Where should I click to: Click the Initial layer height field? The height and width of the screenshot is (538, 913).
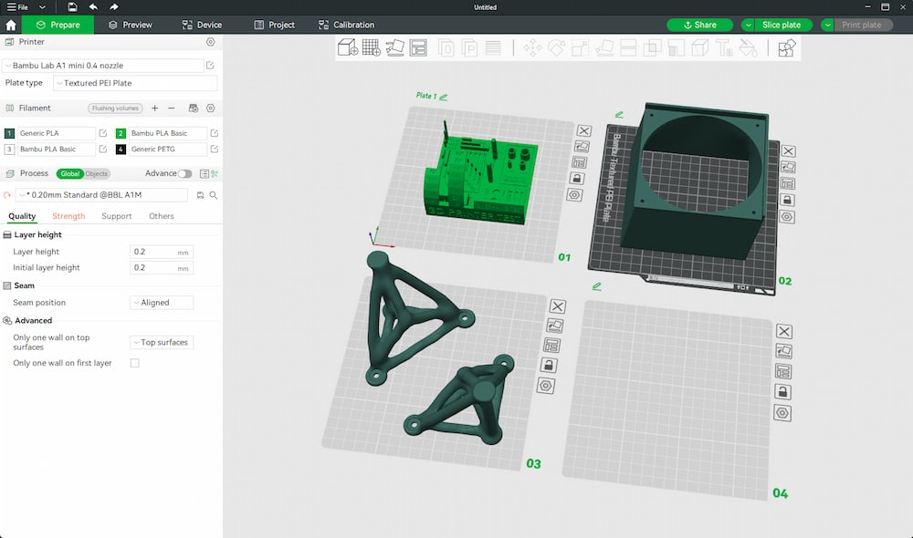click(162, 268)
